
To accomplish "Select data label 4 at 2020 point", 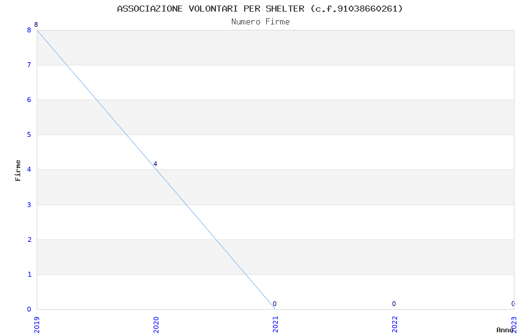I will [155, 164].
